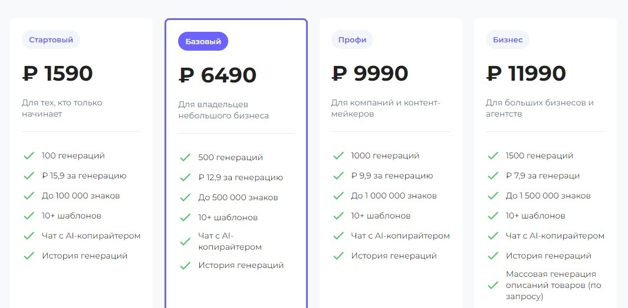The image size is (628, 308).
Task: Click 'Для владельцев небольшого бизнеса' description
Action: pos(223,110)
